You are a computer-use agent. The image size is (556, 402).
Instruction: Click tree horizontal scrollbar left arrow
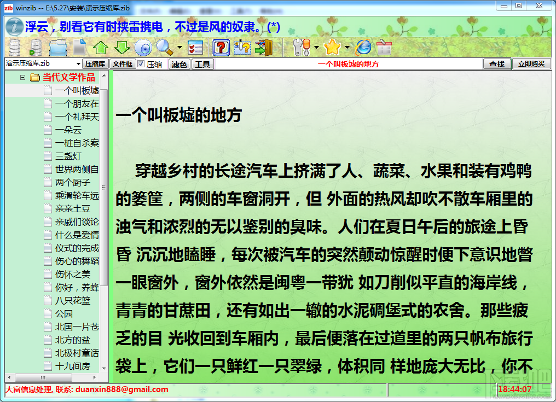[x=9, y=377]
